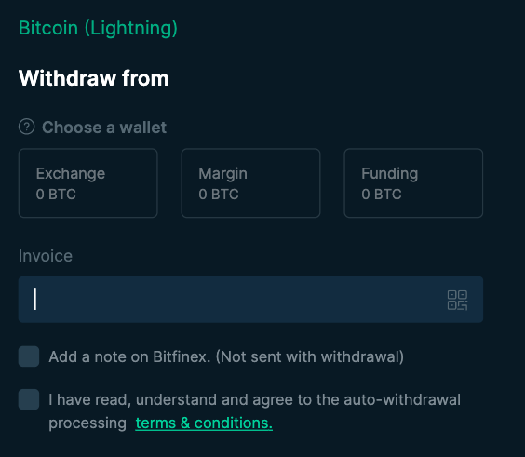Choose the Funding wallet card
Screen dimensions: 525x457
[413, 183]
